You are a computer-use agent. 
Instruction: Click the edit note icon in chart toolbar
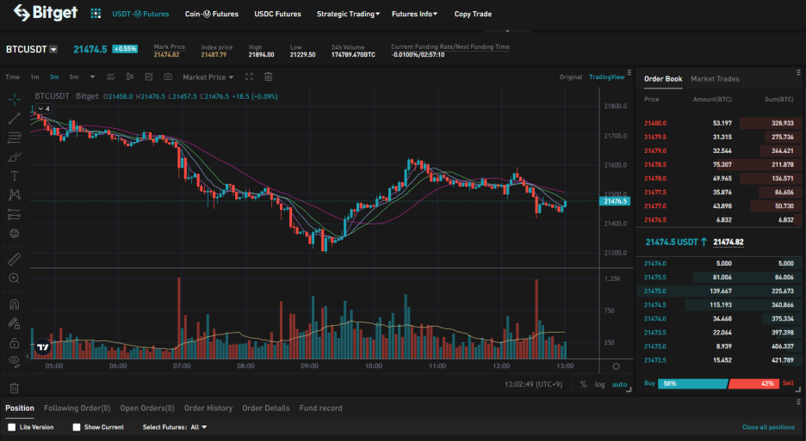(x=149, y=77)
